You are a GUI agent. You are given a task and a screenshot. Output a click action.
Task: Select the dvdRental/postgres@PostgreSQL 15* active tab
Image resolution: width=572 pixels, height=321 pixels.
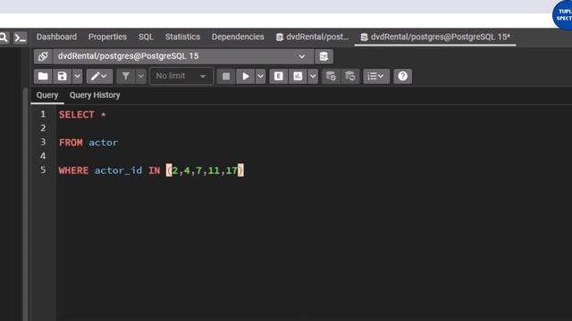[x=435, y=37]
